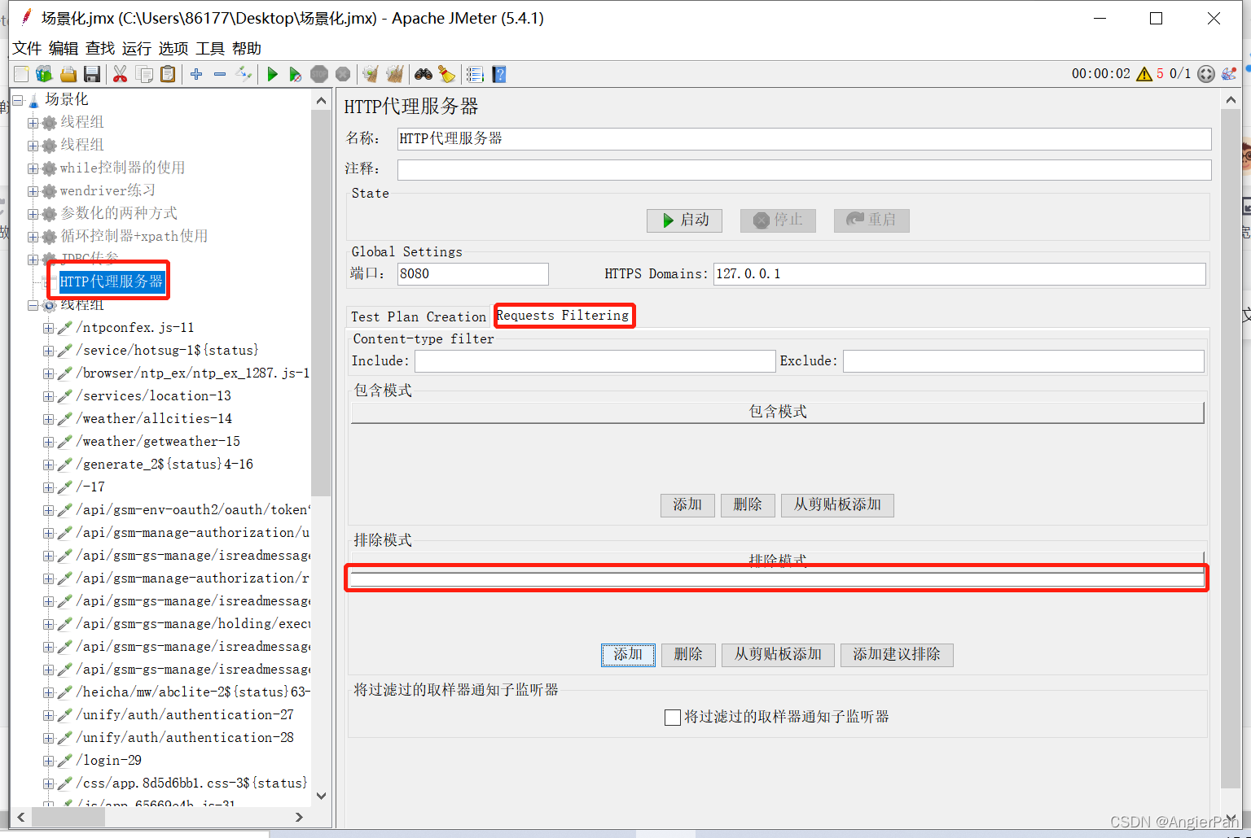
Task: Open Search with the binoculars icon
Action: point(424,74)
